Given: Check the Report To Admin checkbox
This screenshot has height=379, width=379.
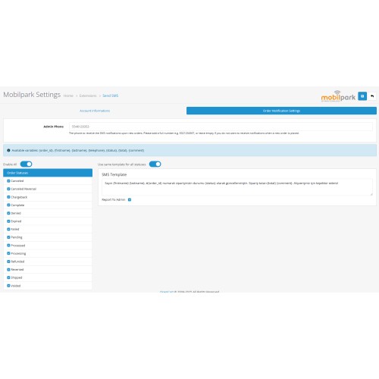Looking at the screenshot, I should [130, 199].
